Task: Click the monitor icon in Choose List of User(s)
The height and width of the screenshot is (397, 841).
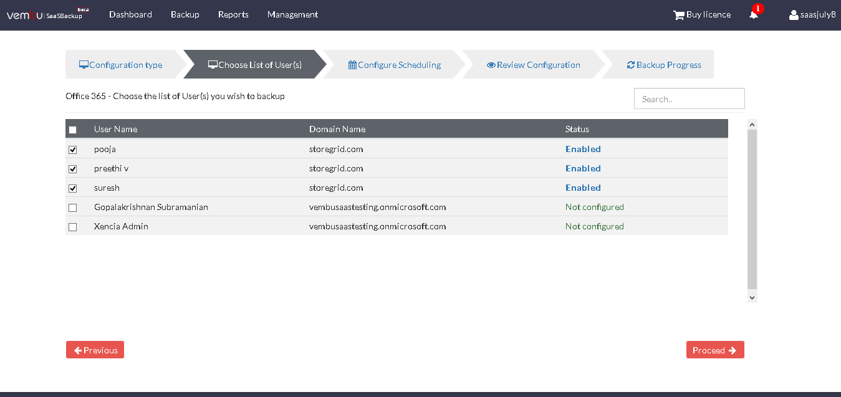Action: (213, 65)
